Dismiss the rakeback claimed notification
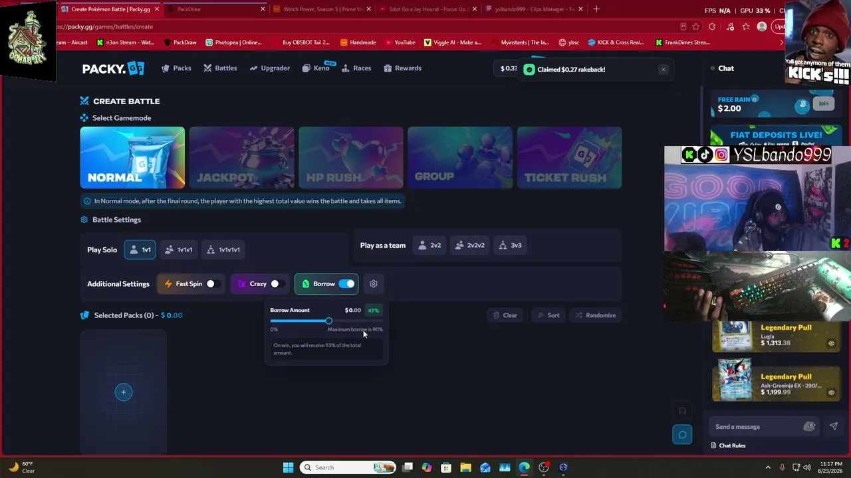Screen dimensions: 851x478 pyautogui.click(x=663, y=69)
